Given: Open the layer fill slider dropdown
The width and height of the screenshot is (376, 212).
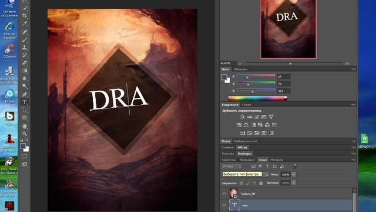Looking at the screenshot, I should (294, 183).
